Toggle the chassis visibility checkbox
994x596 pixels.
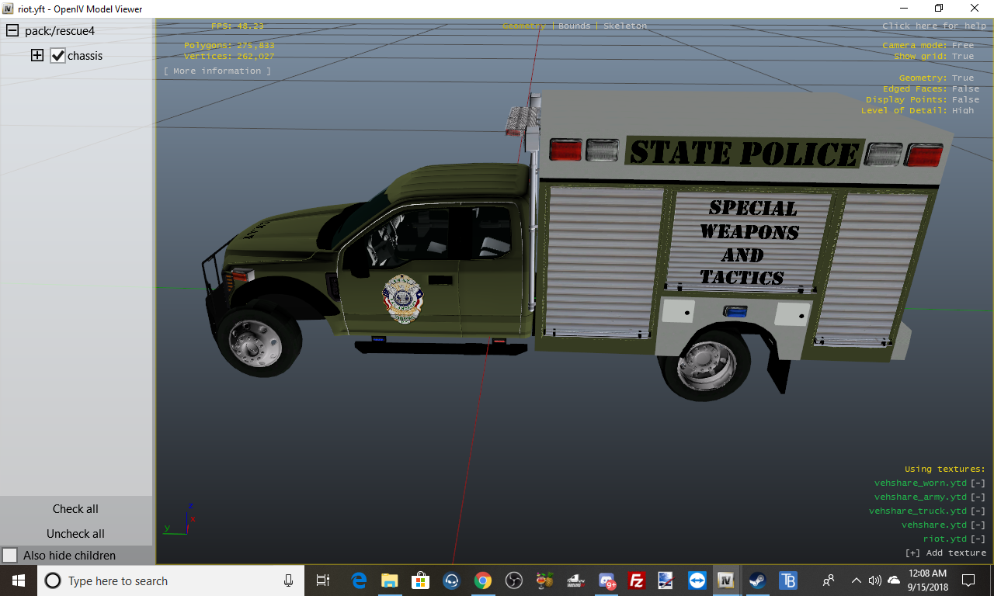(57, 56)
